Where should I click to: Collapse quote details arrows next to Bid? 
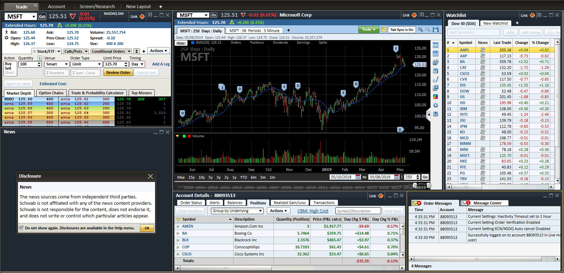click(6, 32)
